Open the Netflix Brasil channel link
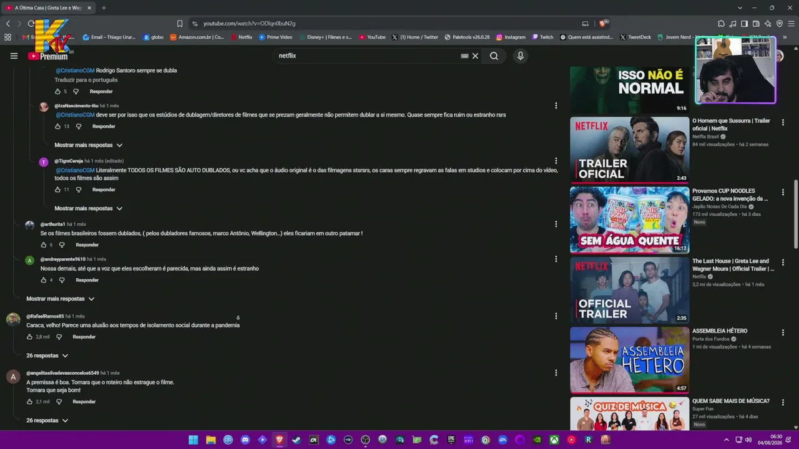The image size is (799, 449). point(705,137)
